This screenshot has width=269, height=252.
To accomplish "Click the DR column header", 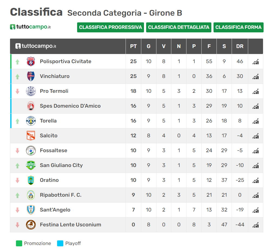I will [x=240, y=46].
